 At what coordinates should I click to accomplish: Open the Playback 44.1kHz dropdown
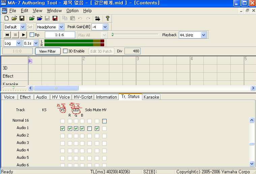tap(203, 35)
